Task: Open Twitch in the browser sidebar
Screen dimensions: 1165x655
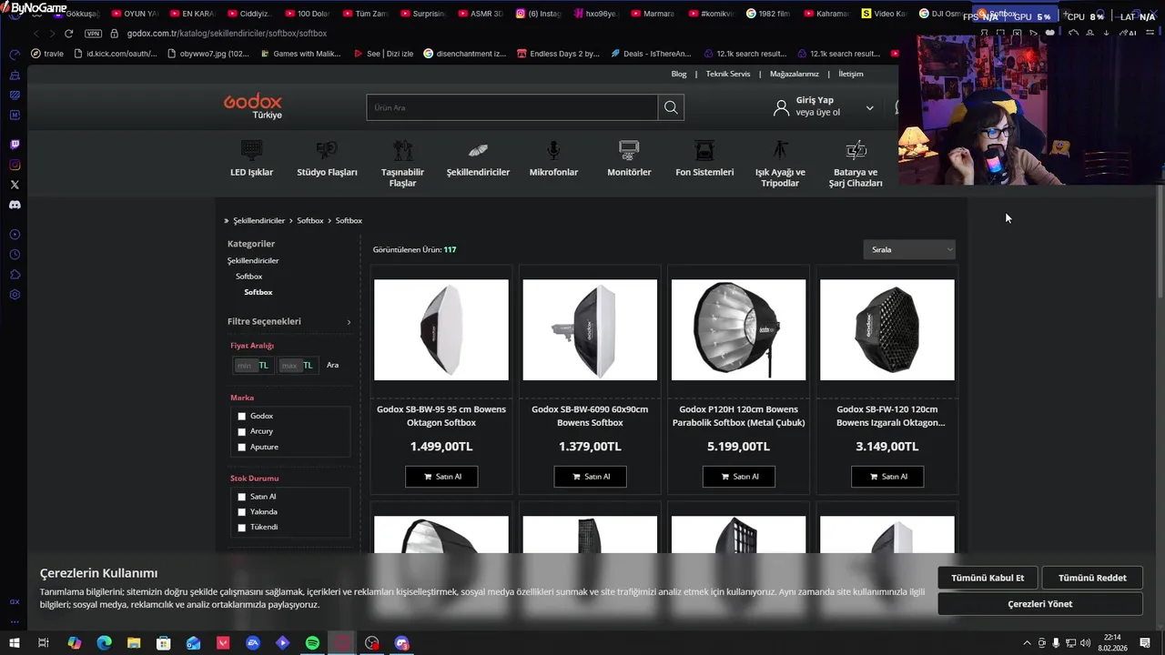Action: (15, 145)
